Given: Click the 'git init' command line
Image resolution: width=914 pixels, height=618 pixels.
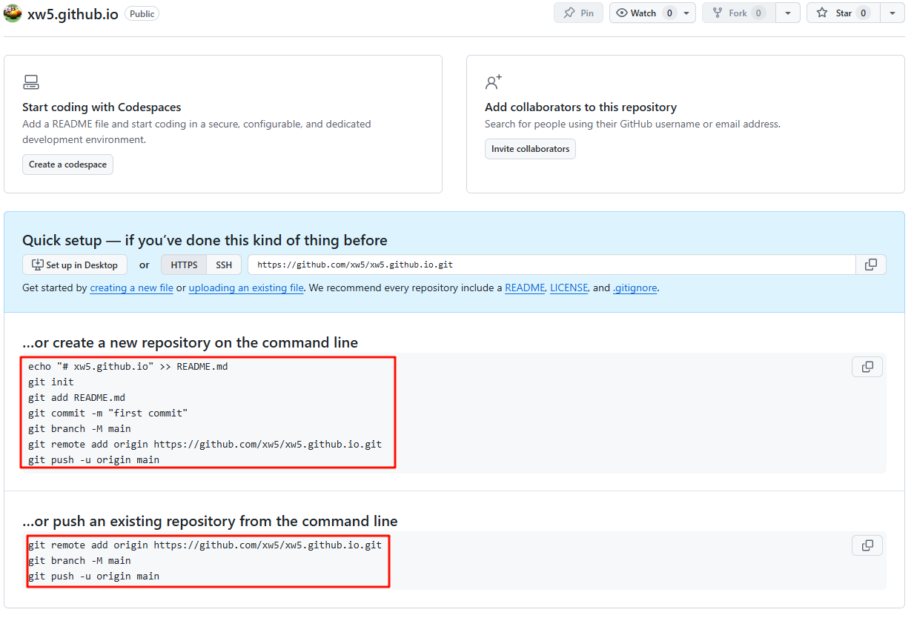Looking at the screenshot, I should click(51, 382).
